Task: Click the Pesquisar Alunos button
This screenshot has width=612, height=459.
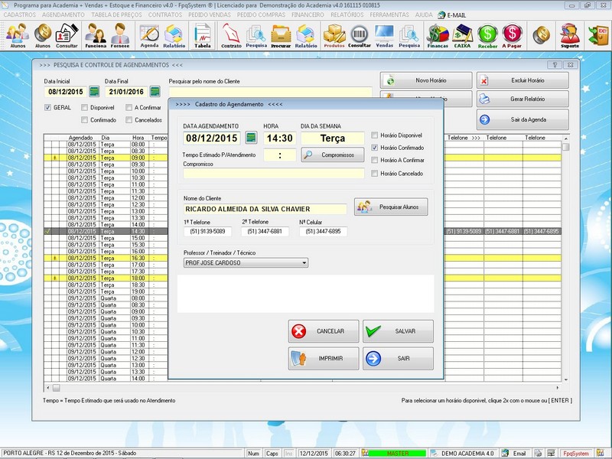Action: click(x=391, y=207)
